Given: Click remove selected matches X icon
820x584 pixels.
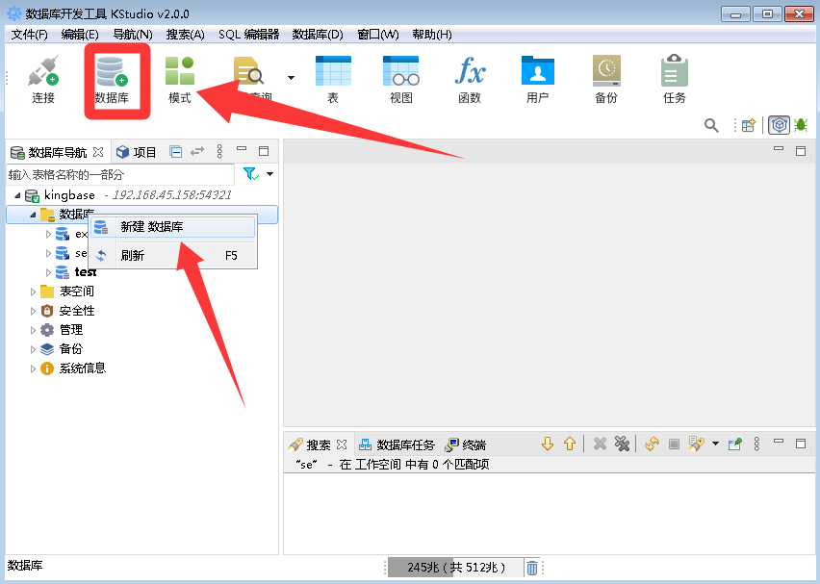Looking at the screenshot, I should 600,444.
